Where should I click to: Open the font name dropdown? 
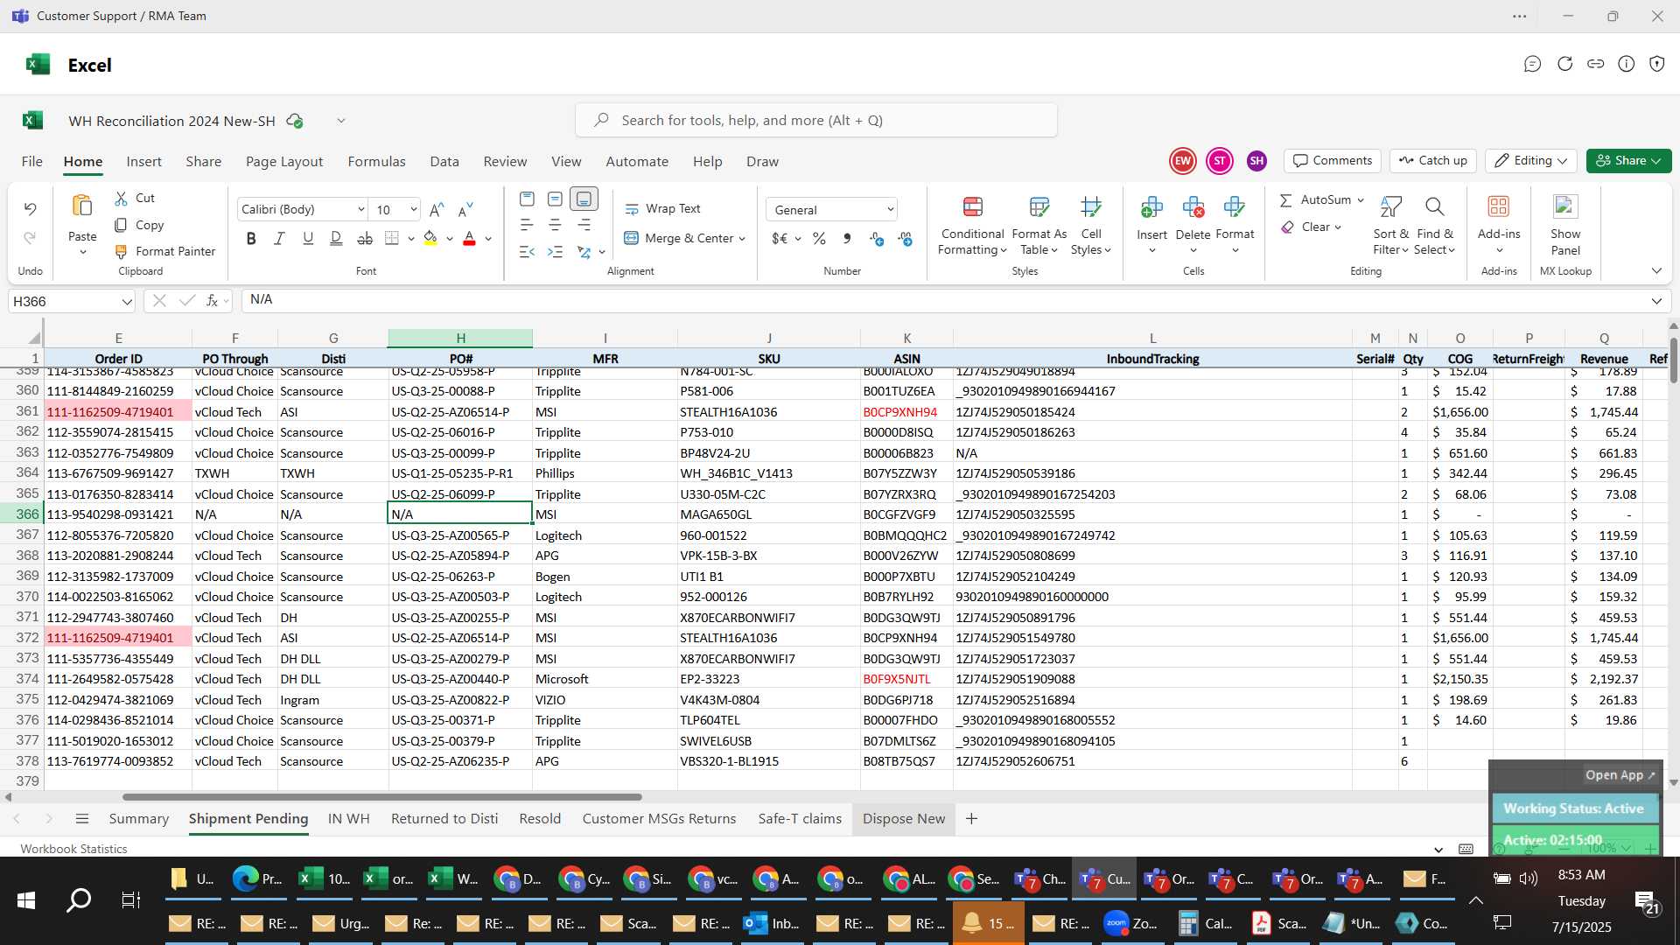click(x=360, y=210)
